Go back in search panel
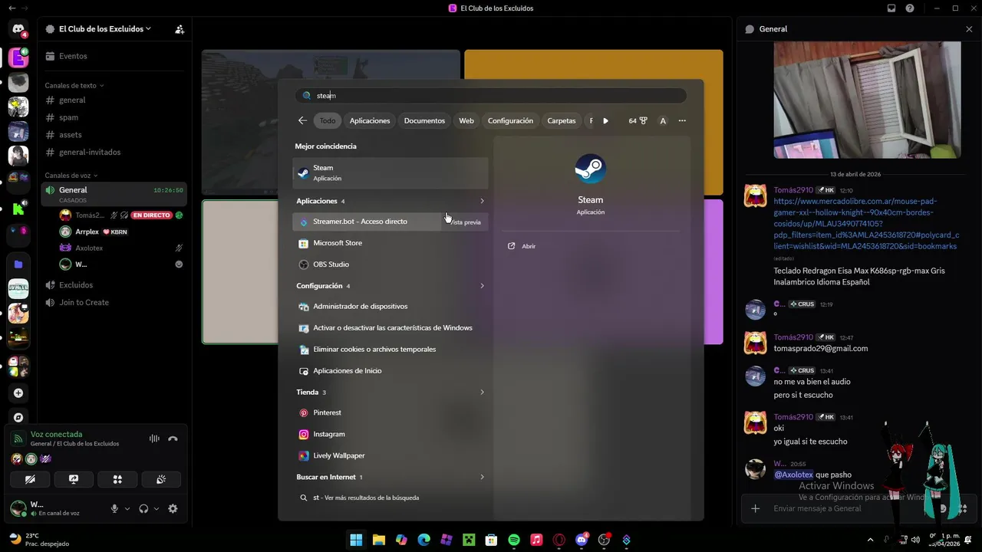Viewport: 982px width, 552px height. (x=302, y=120)
